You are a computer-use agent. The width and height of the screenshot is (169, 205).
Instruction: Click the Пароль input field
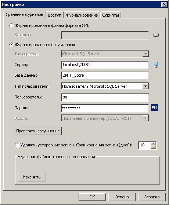(105, 108)
